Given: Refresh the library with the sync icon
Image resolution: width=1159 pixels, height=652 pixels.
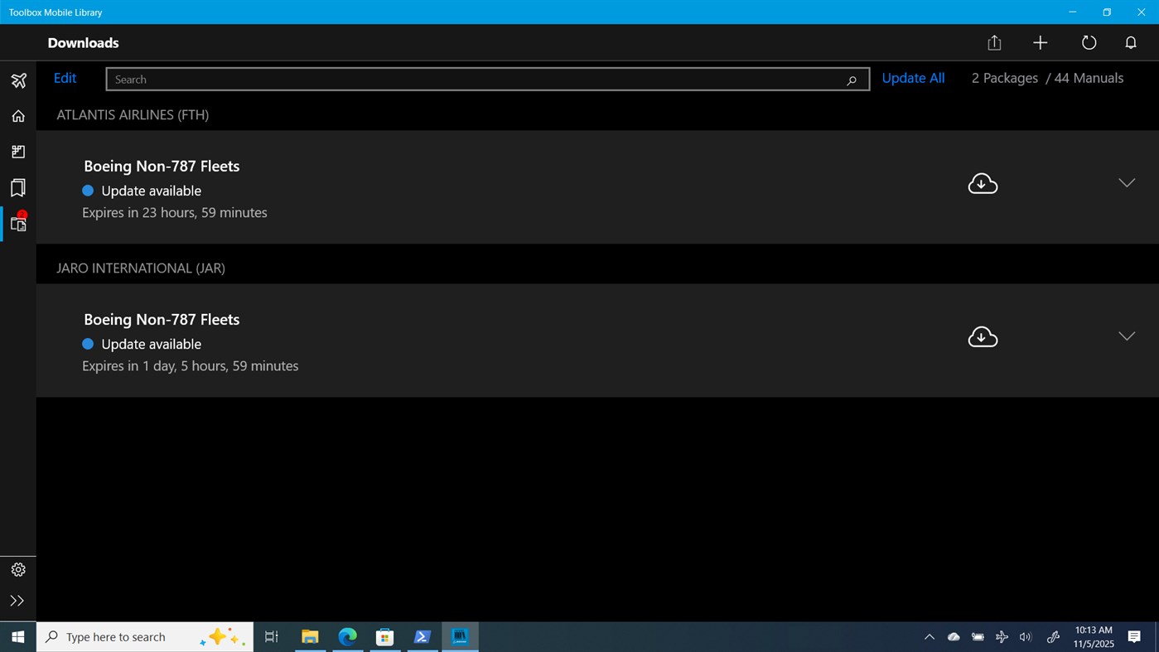Looking at the screenshot, I should (1089, 42).
